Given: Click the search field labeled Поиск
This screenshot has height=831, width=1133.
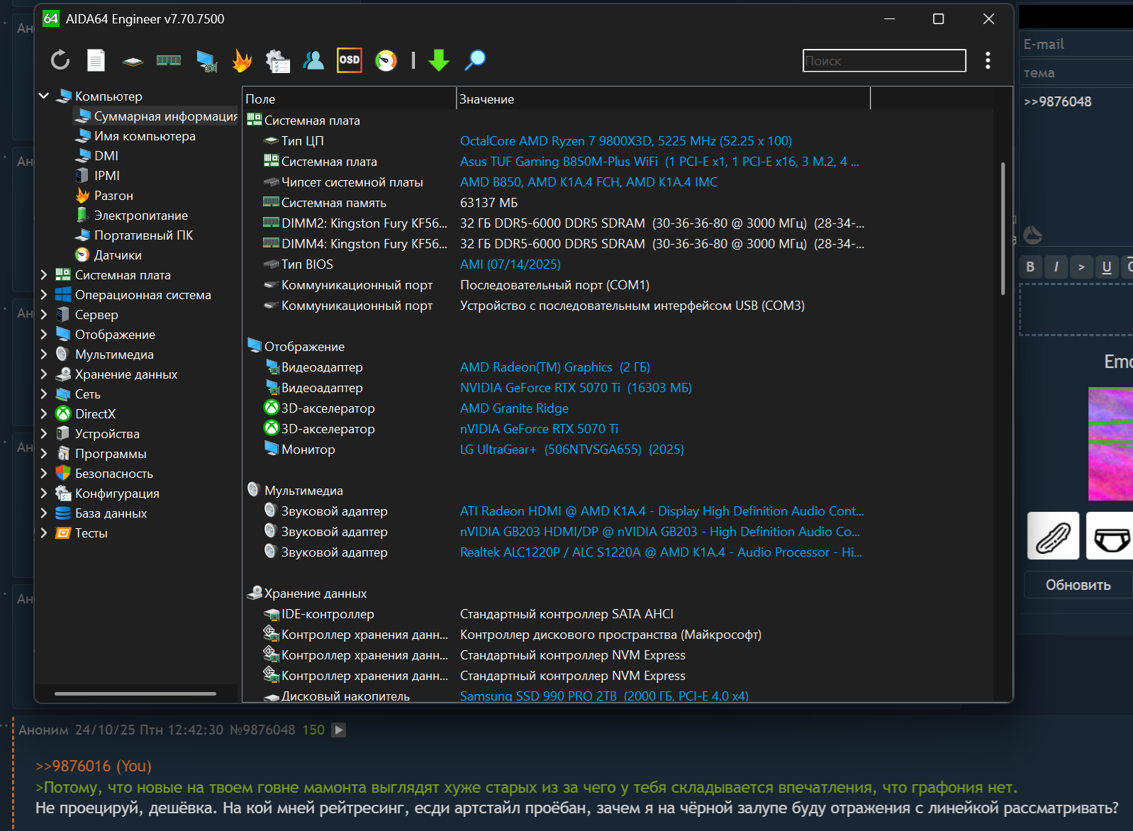Looking at the screenshot, I should coord(884,60).
